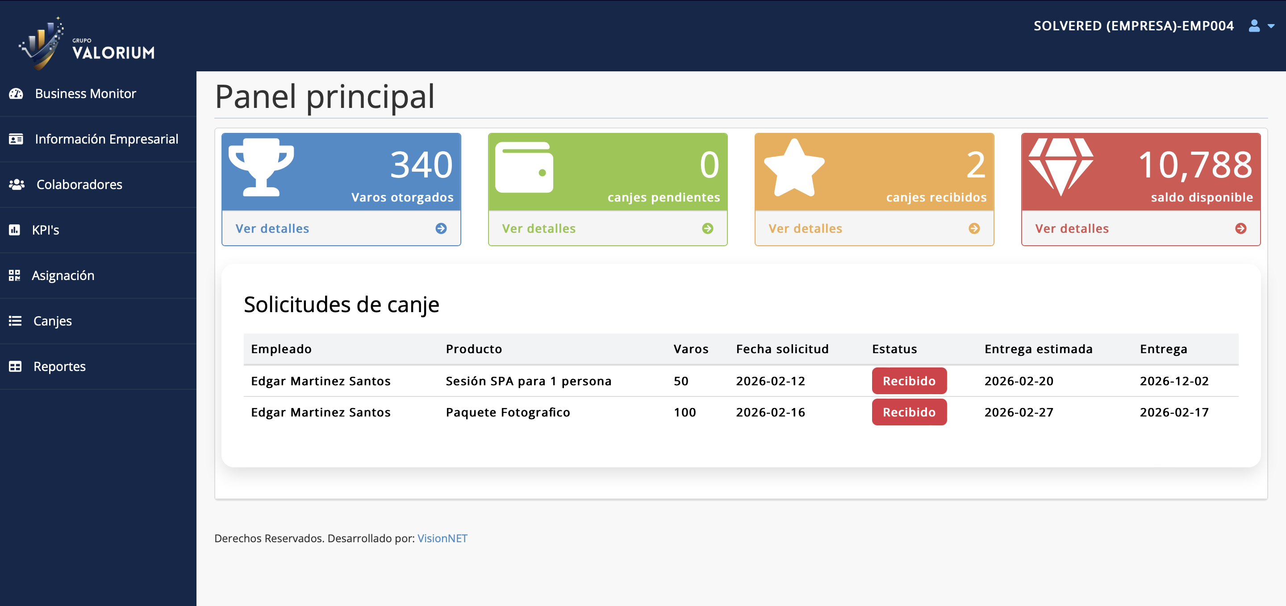Click the delivery date 2026-12-02
Screen dimensions: 1286x606
pyautogui.click(x=1174, y=381)
